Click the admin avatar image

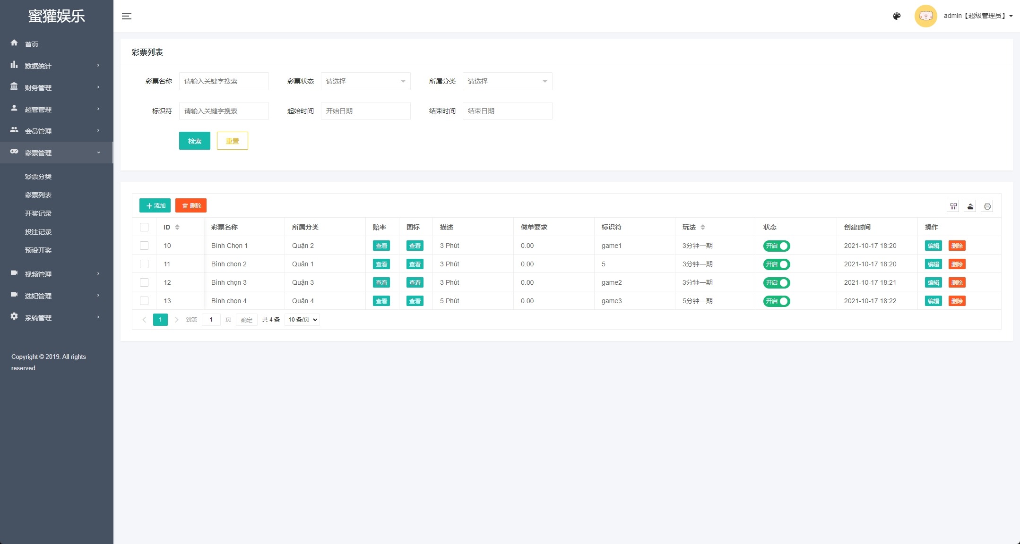925,16
